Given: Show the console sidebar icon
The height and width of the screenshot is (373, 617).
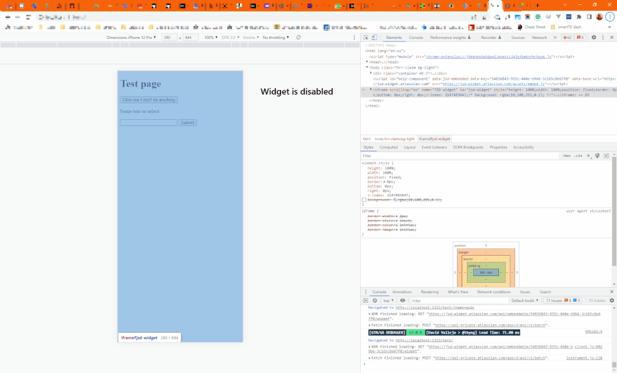Looking at the screenshot, I should (366, 301).
